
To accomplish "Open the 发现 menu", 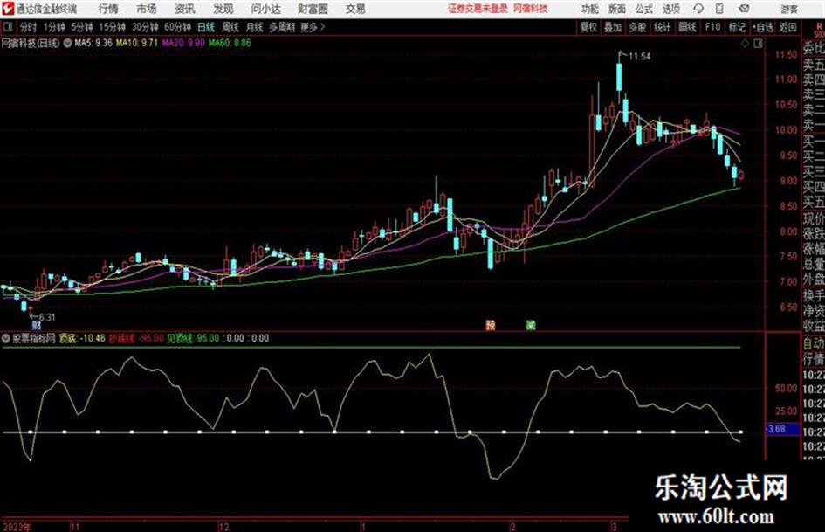I will point(223,9).
